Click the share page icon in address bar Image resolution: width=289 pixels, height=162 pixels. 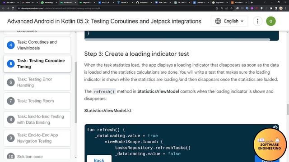[227, 8]
